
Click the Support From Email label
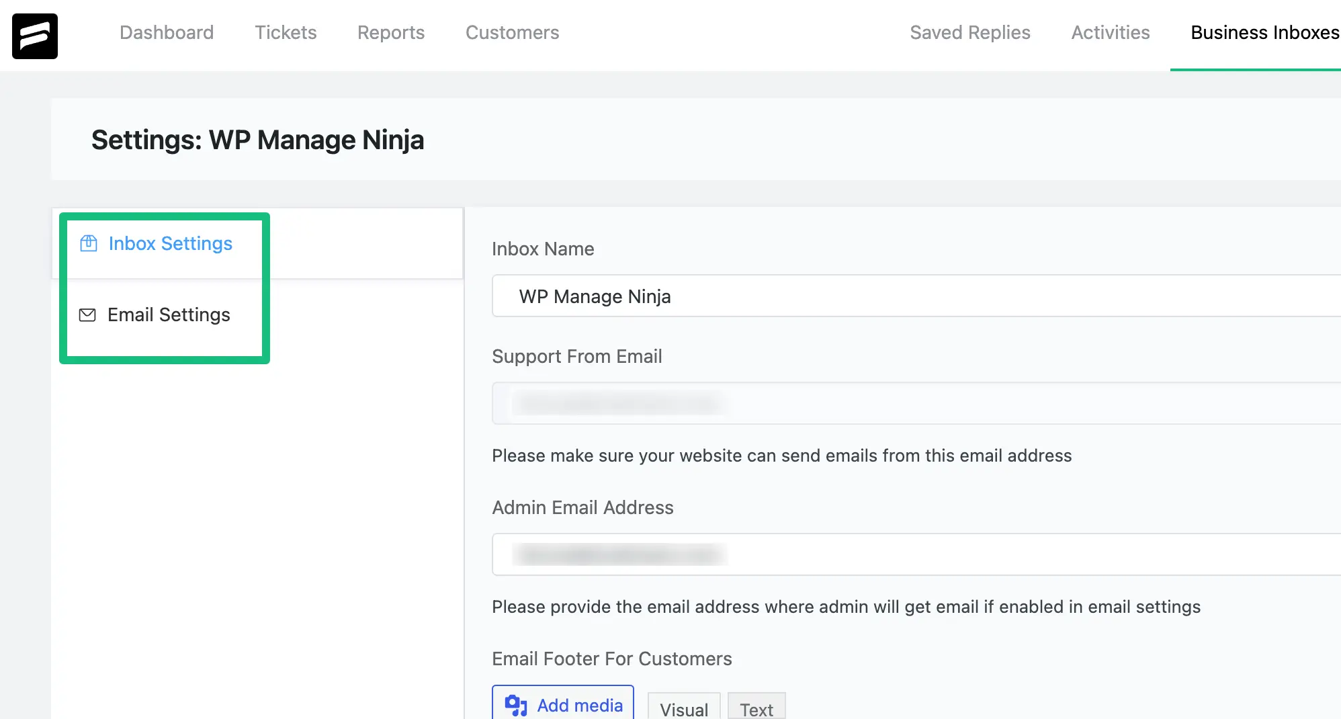577,356
